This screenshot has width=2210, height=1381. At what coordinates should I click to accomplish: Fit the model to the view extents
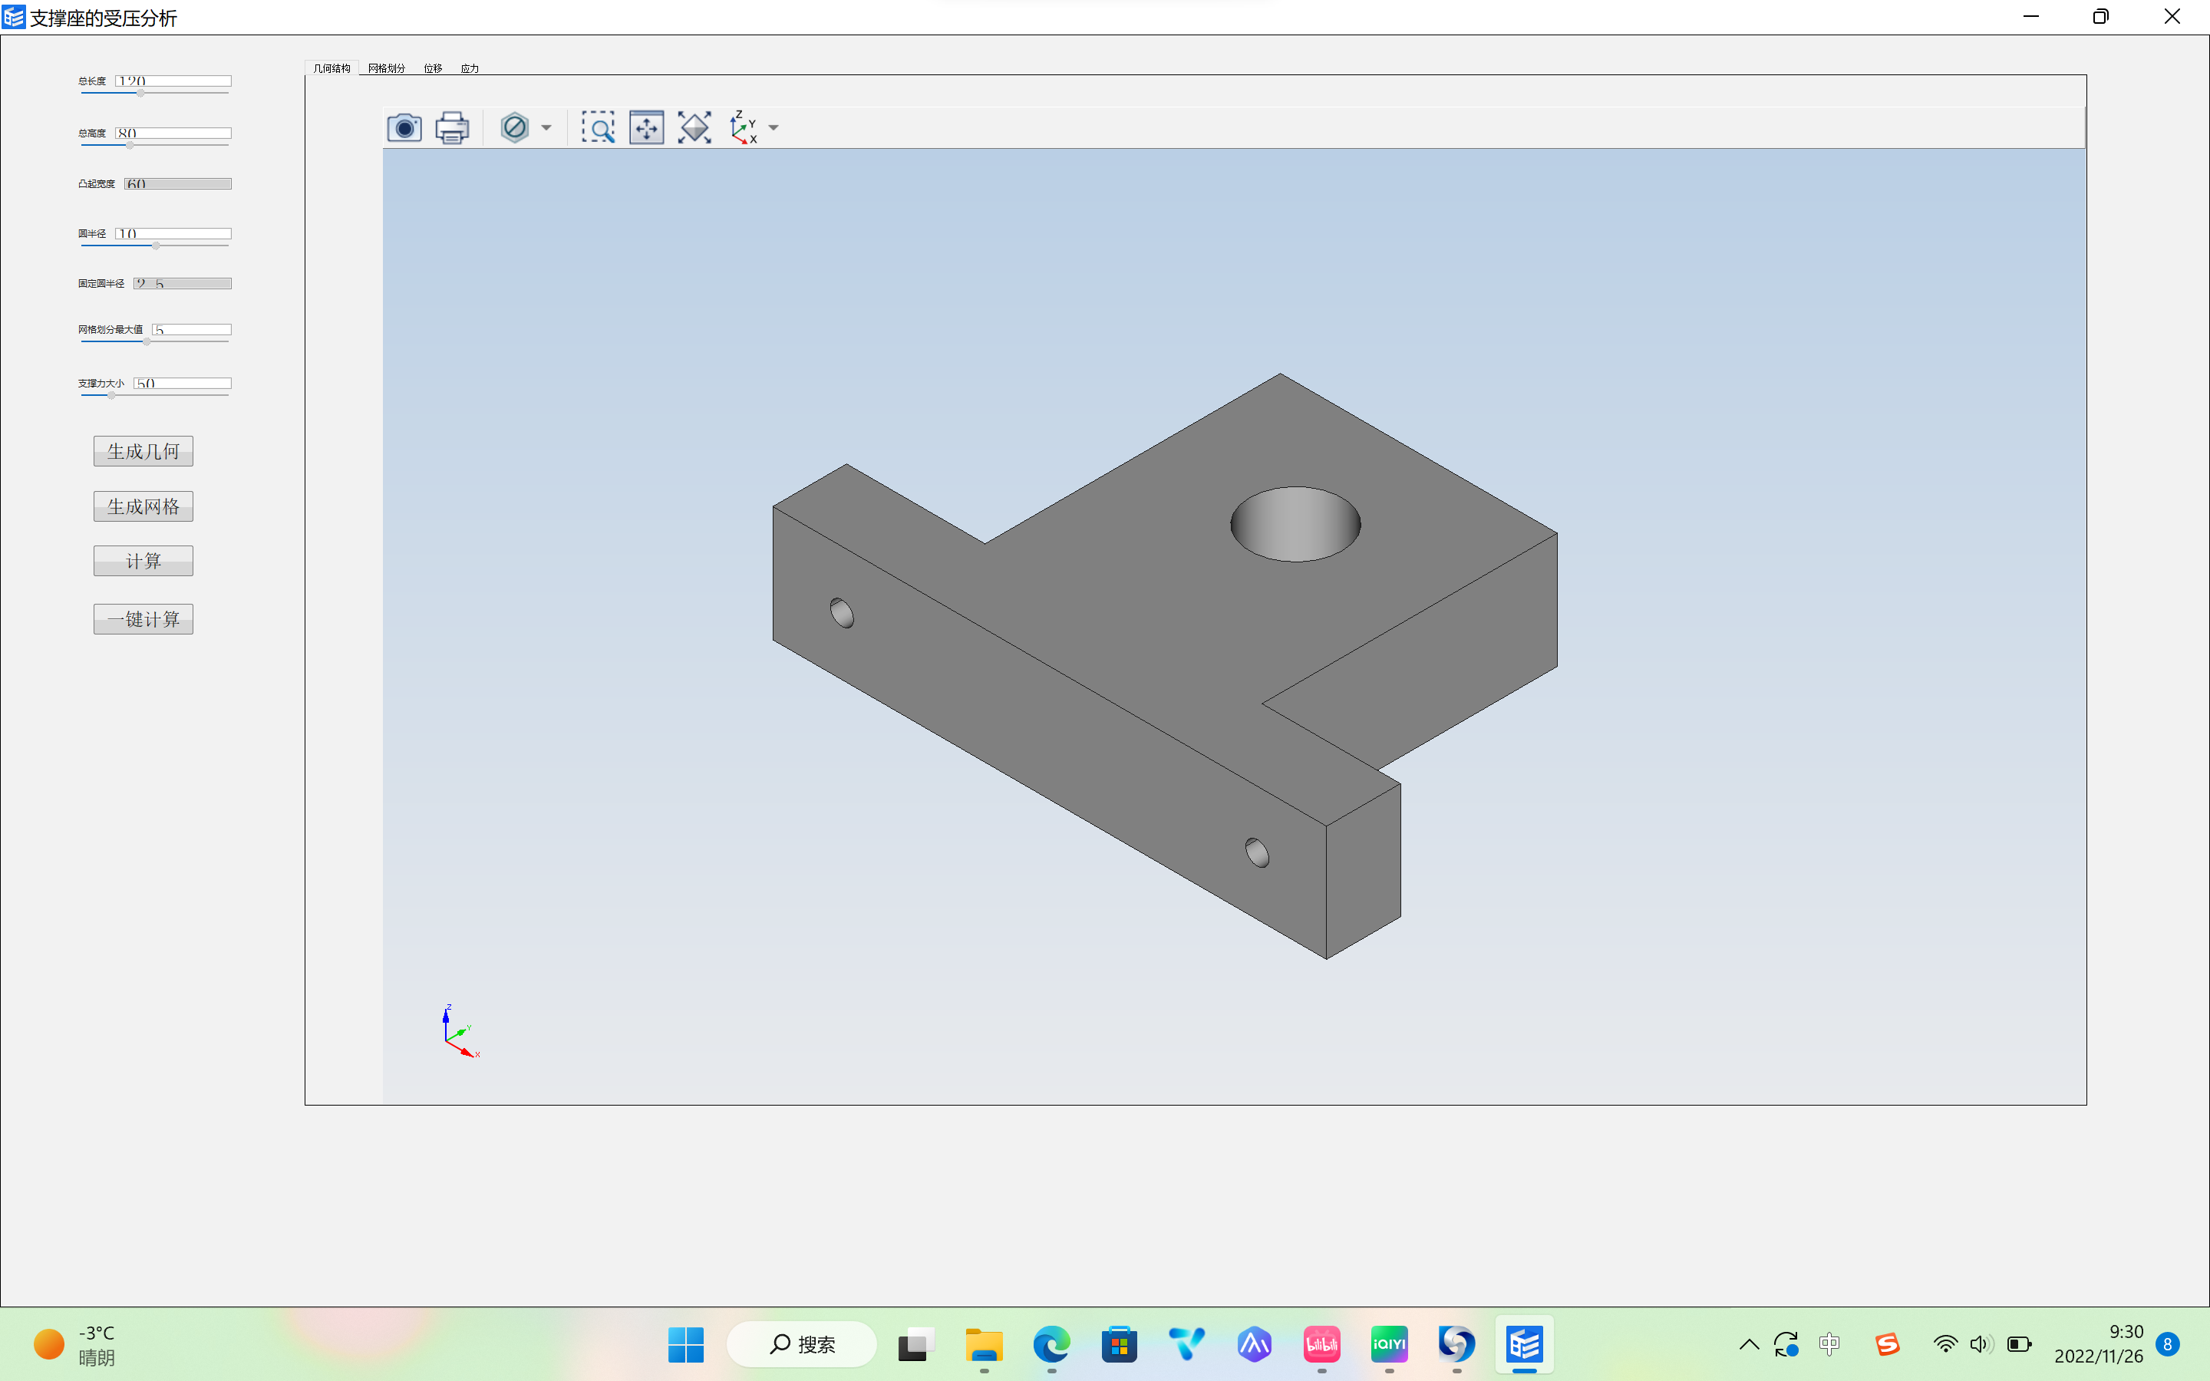[x=695, y=128]
